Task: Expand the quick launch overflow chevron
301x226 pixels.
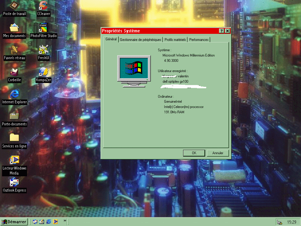Action: coord(65,221)
